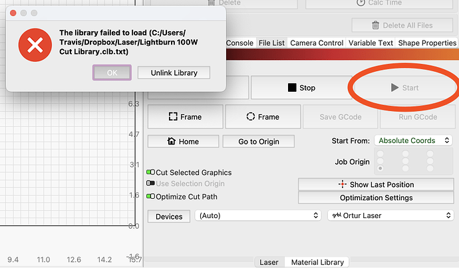Click the Delete file button
The height and width of the screenshot is (268, 459).
[x=224, y=3]
